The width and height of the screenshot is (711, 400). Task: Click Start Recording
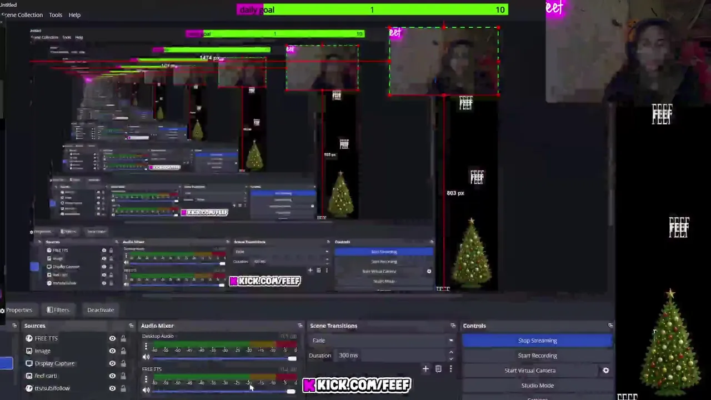click(537, 356)
